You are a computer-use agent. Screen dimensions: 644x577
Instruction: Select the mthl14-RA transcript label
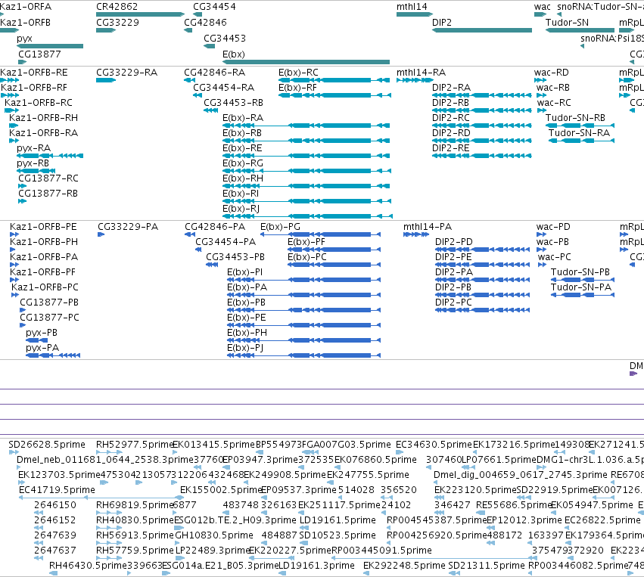(x=421, y=73)
